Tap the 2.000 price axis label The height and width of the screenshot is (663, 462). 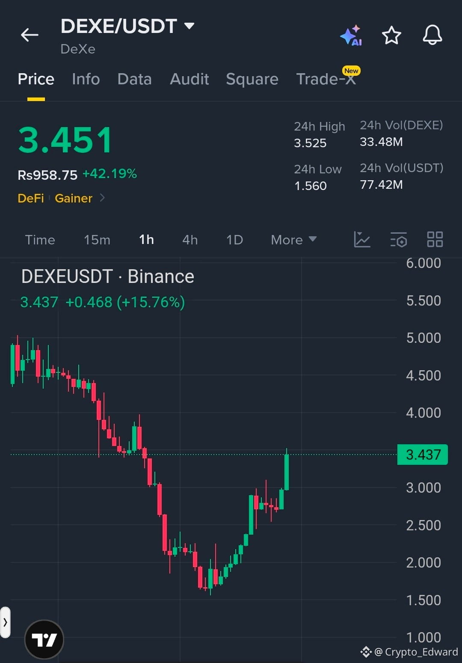(423, 562)
